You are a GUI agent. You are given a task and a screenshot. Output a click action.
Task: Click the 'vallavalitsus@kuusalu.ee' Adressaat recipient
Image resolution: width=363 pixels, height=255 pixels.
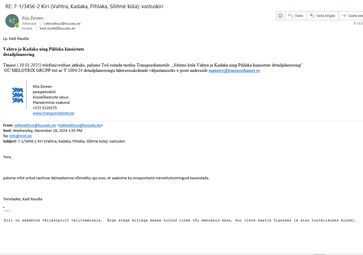pos(62,24)
